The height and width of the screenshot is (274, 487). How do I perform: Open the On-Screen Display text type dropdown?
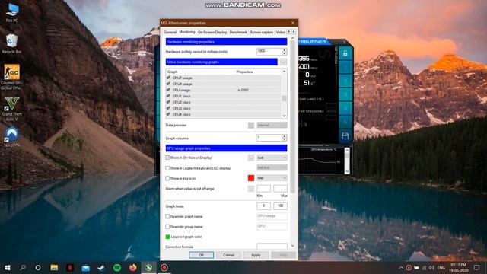tap(272, 158)
